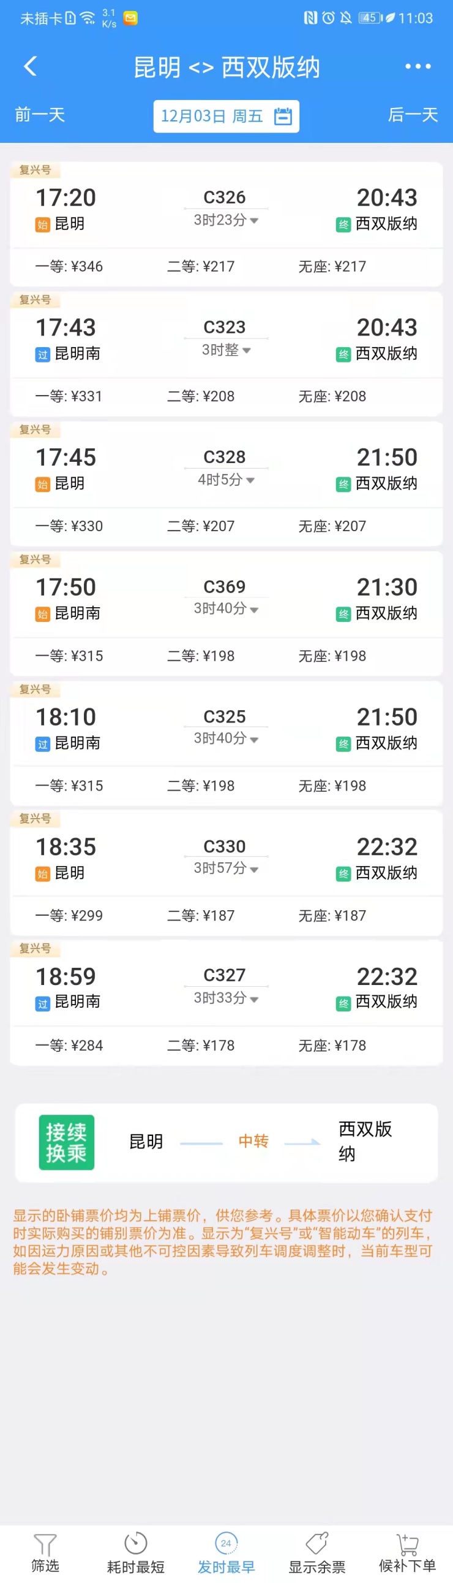453x1583 pixels.
Task: Click the calendar icon in date picker
Action: (283, 116)
